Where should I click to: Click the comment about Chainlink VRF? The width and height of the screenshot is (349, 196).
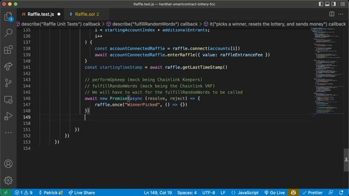[x=150, y=86]
